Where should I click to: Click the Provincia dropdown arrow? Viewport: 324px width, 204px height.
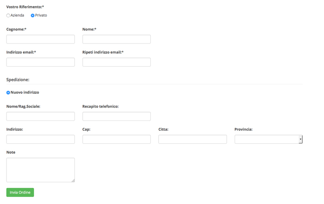click(x=300, y=139)
